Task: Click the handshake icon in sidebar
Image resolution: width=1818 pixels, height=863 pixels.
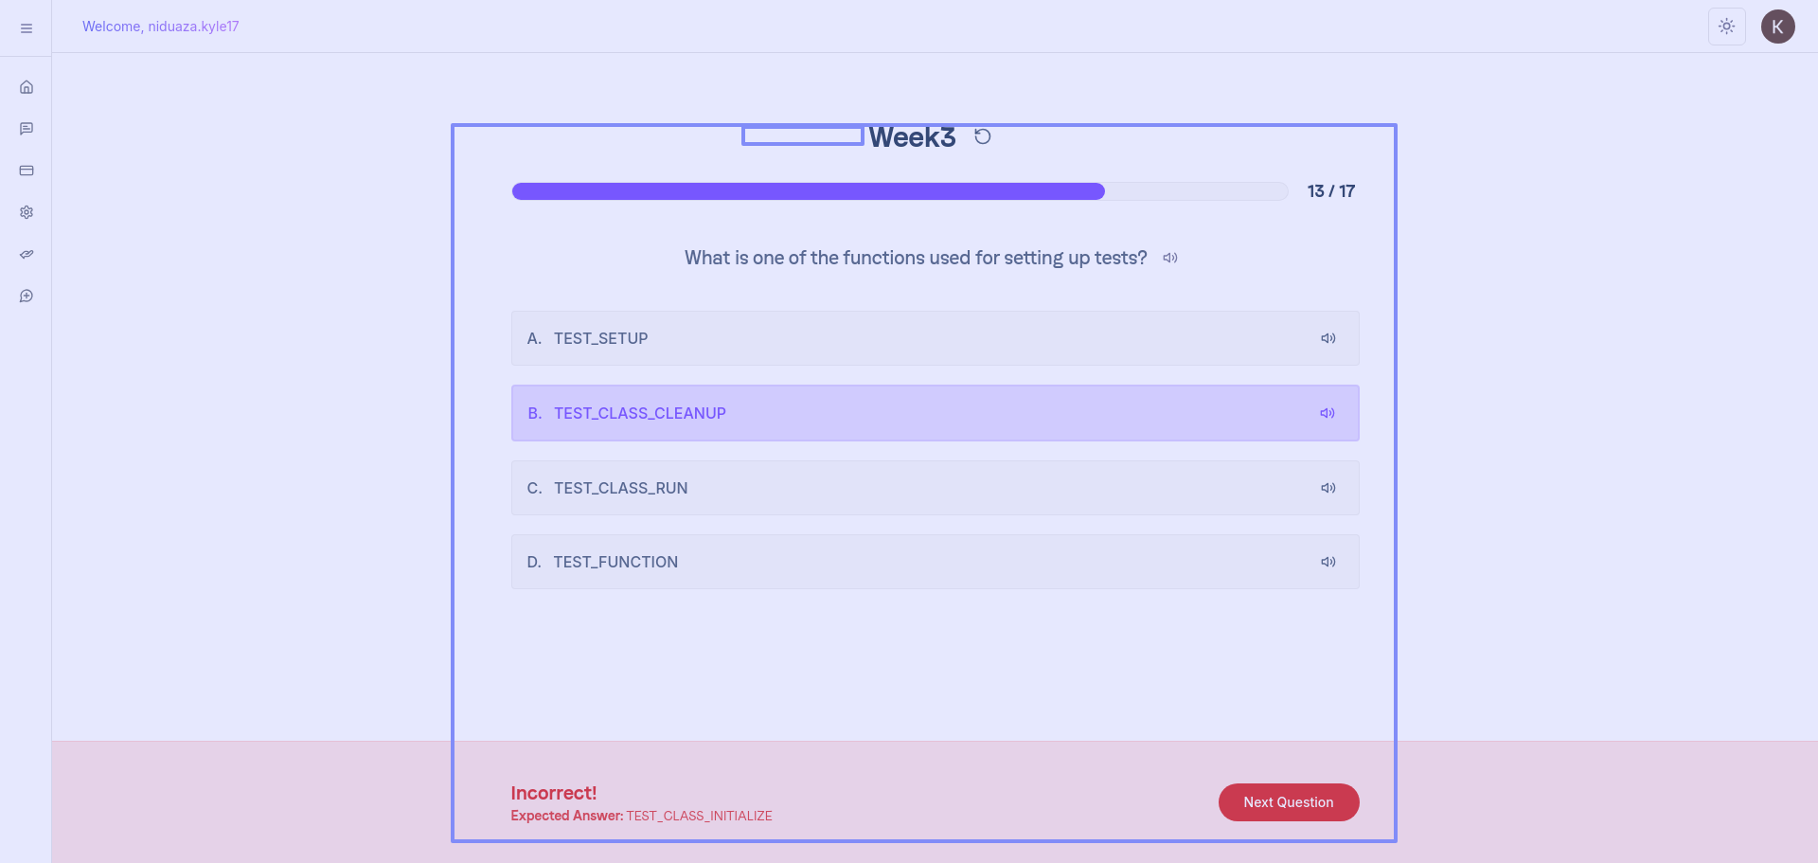Action: [27, 254]
